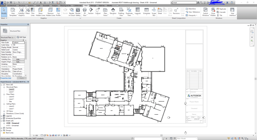Switch to the Annotate ribbon tab
The width and height of the screenshot is (257, 140).
(46, 6)
